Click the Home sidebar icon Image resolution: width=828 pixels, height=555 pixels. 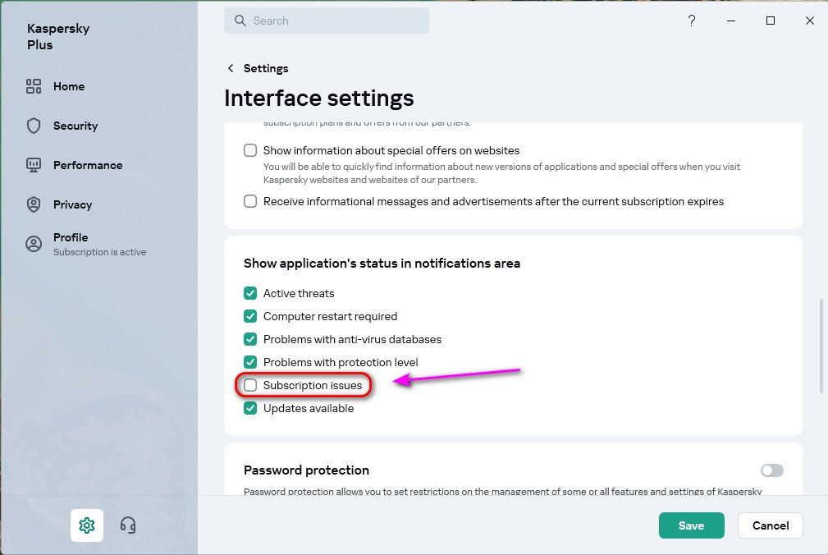[34, 86]
